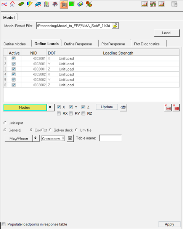Switch to the Define Response tab
The height and width of the screenshot is (230, 183).
coord(78,44)
